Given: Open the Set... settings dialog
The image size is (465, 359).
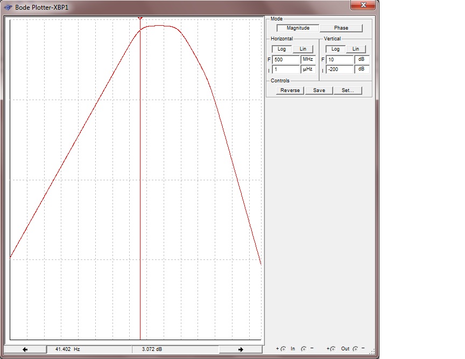Looking at the screenshot, I should coord(348,90).
